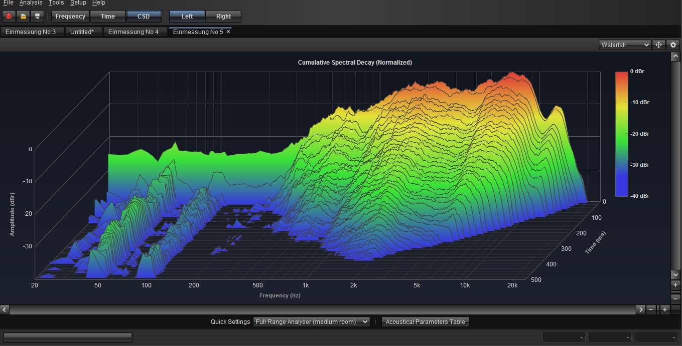The height and width of the screenshot is (346, 682).
Task: Switch to the Frequency view
Action: point(70,17)
